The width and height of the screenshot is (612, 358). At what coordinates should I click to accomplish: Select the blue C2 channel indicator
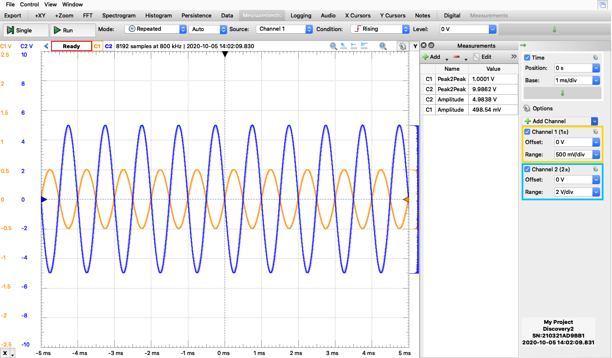109,46
